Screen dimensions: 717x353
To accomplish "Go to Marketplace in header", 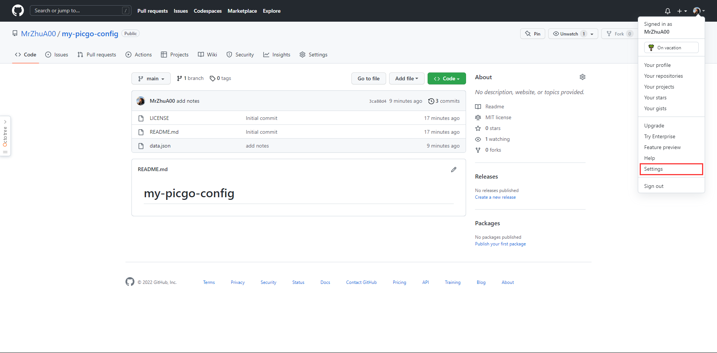I will tap(242, 11).
